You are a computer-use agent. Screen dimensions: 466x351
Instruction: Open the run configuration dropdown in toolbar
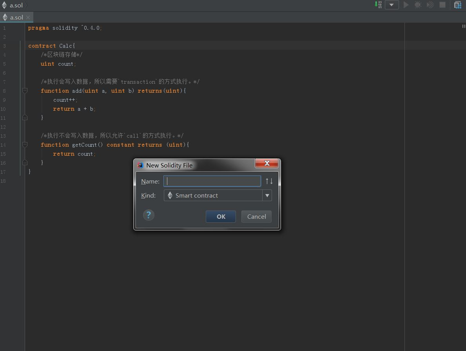pyautogui.click(x=392, y=5)
